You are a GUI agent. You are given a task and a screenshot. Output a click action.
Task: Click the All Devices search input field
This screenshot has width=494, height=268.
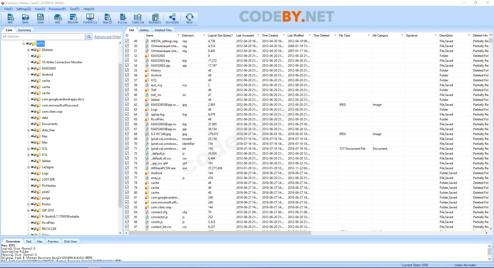click(x=43, y=37)
